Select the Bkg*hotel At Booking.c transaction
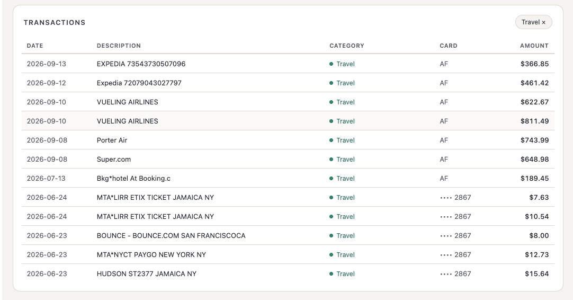Screen dimensions: 573x300 (x=288, y=178)
